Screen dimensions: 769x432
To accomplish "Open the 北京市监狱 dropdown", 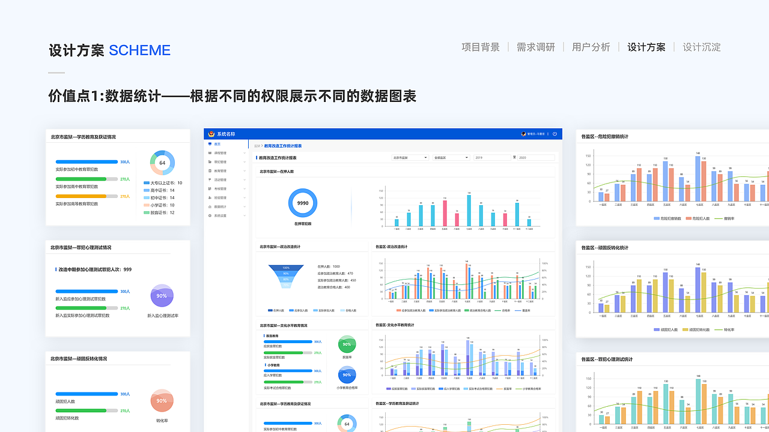I will point(410,157).
